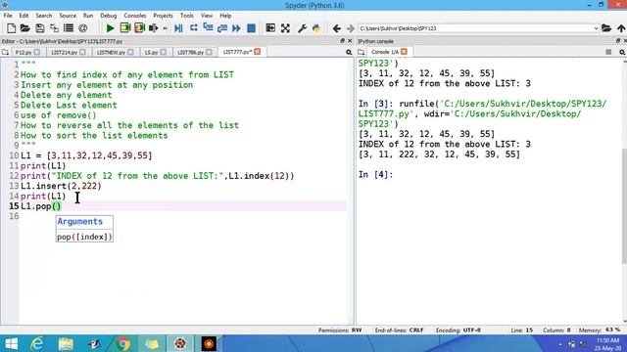Viewport: 627px width, 352px height.
Task: Click the console vertical scrollbar
Action: pos(624,205)
